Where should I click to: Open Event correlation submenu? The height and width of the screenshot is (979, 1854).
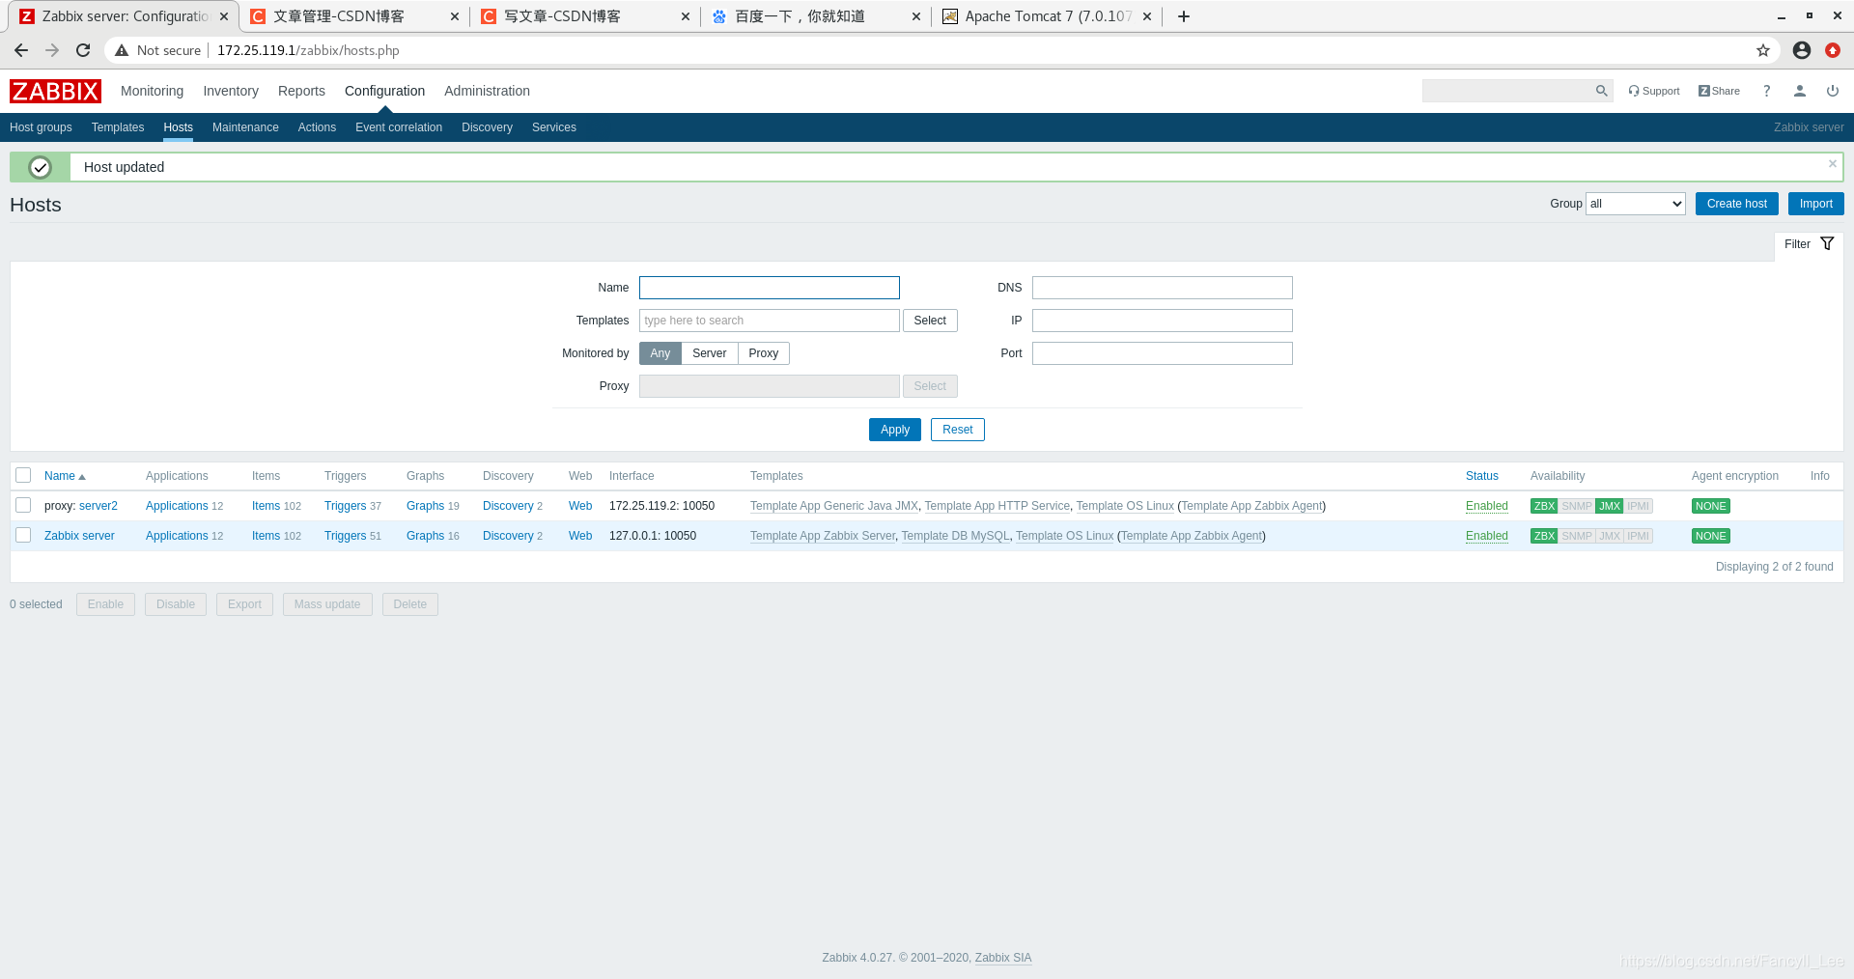[399, 127]
